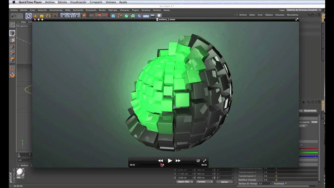
Task: Click render to picture viewer icon
Action: (98, 16)
